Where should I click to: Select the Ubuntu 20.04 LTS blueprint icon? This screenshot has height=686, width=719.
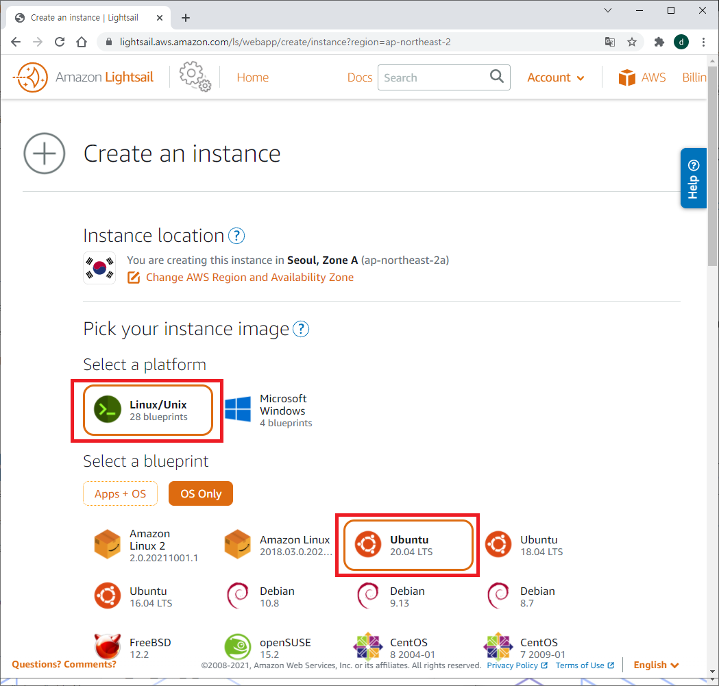click(368, 544)
